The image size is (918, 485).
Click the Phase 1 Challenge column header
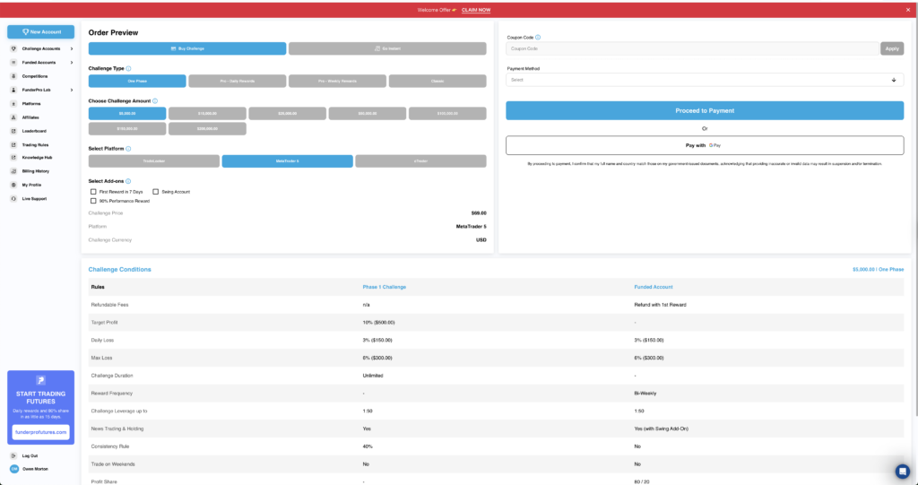[384, 287]
